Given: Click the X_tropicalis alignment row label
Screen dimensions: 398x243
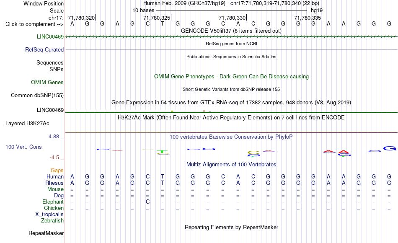Looking at the screenshot, I should [x=49, y=215].
